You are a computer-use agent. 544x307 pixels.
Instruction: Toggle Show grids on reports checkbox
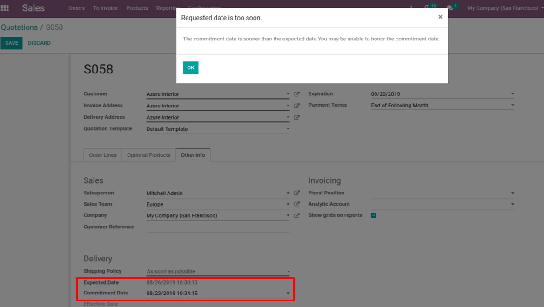pos(374,215)
